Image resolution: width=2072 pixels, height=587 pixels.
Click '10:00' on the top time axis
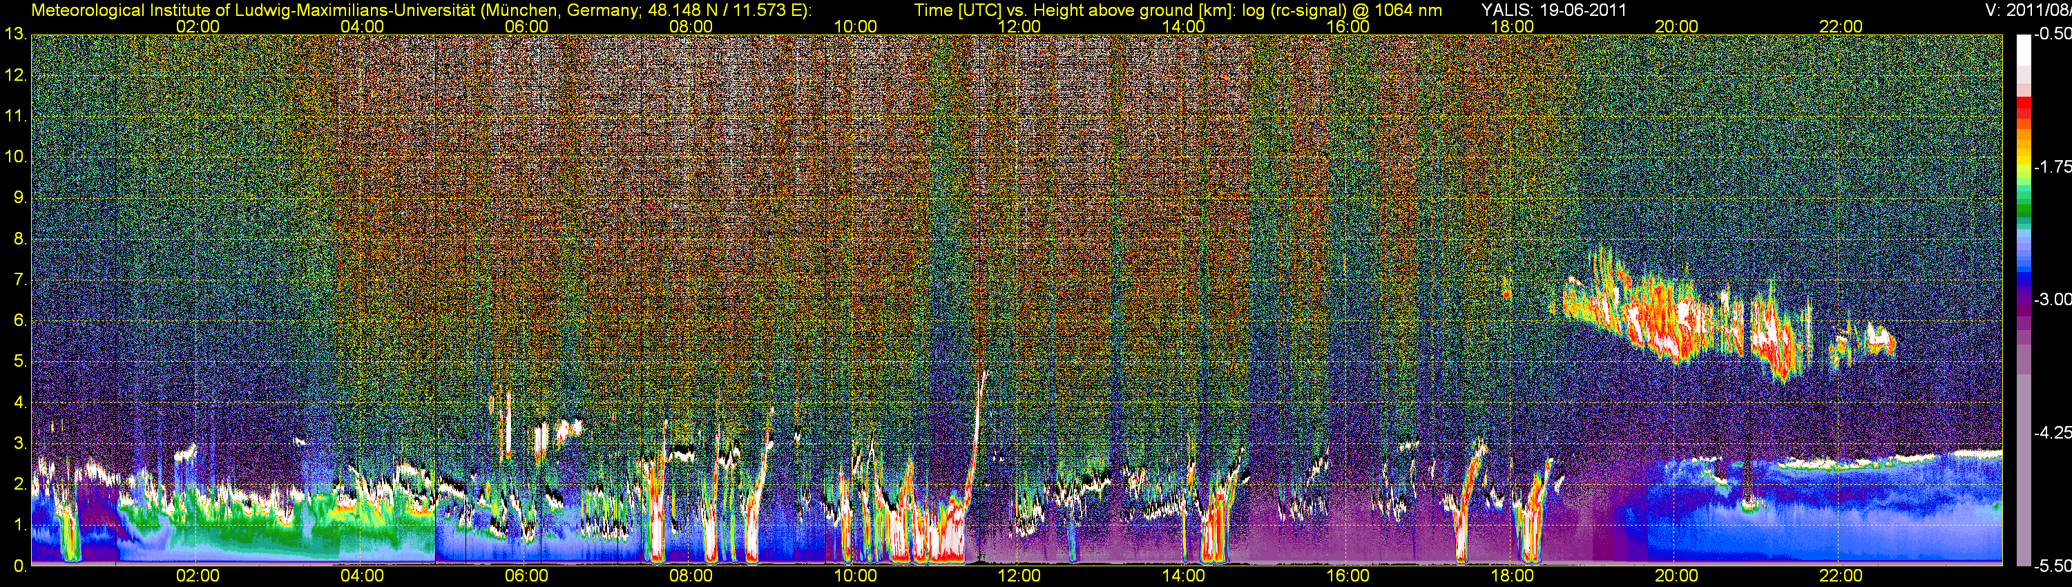tap(855, 26)
